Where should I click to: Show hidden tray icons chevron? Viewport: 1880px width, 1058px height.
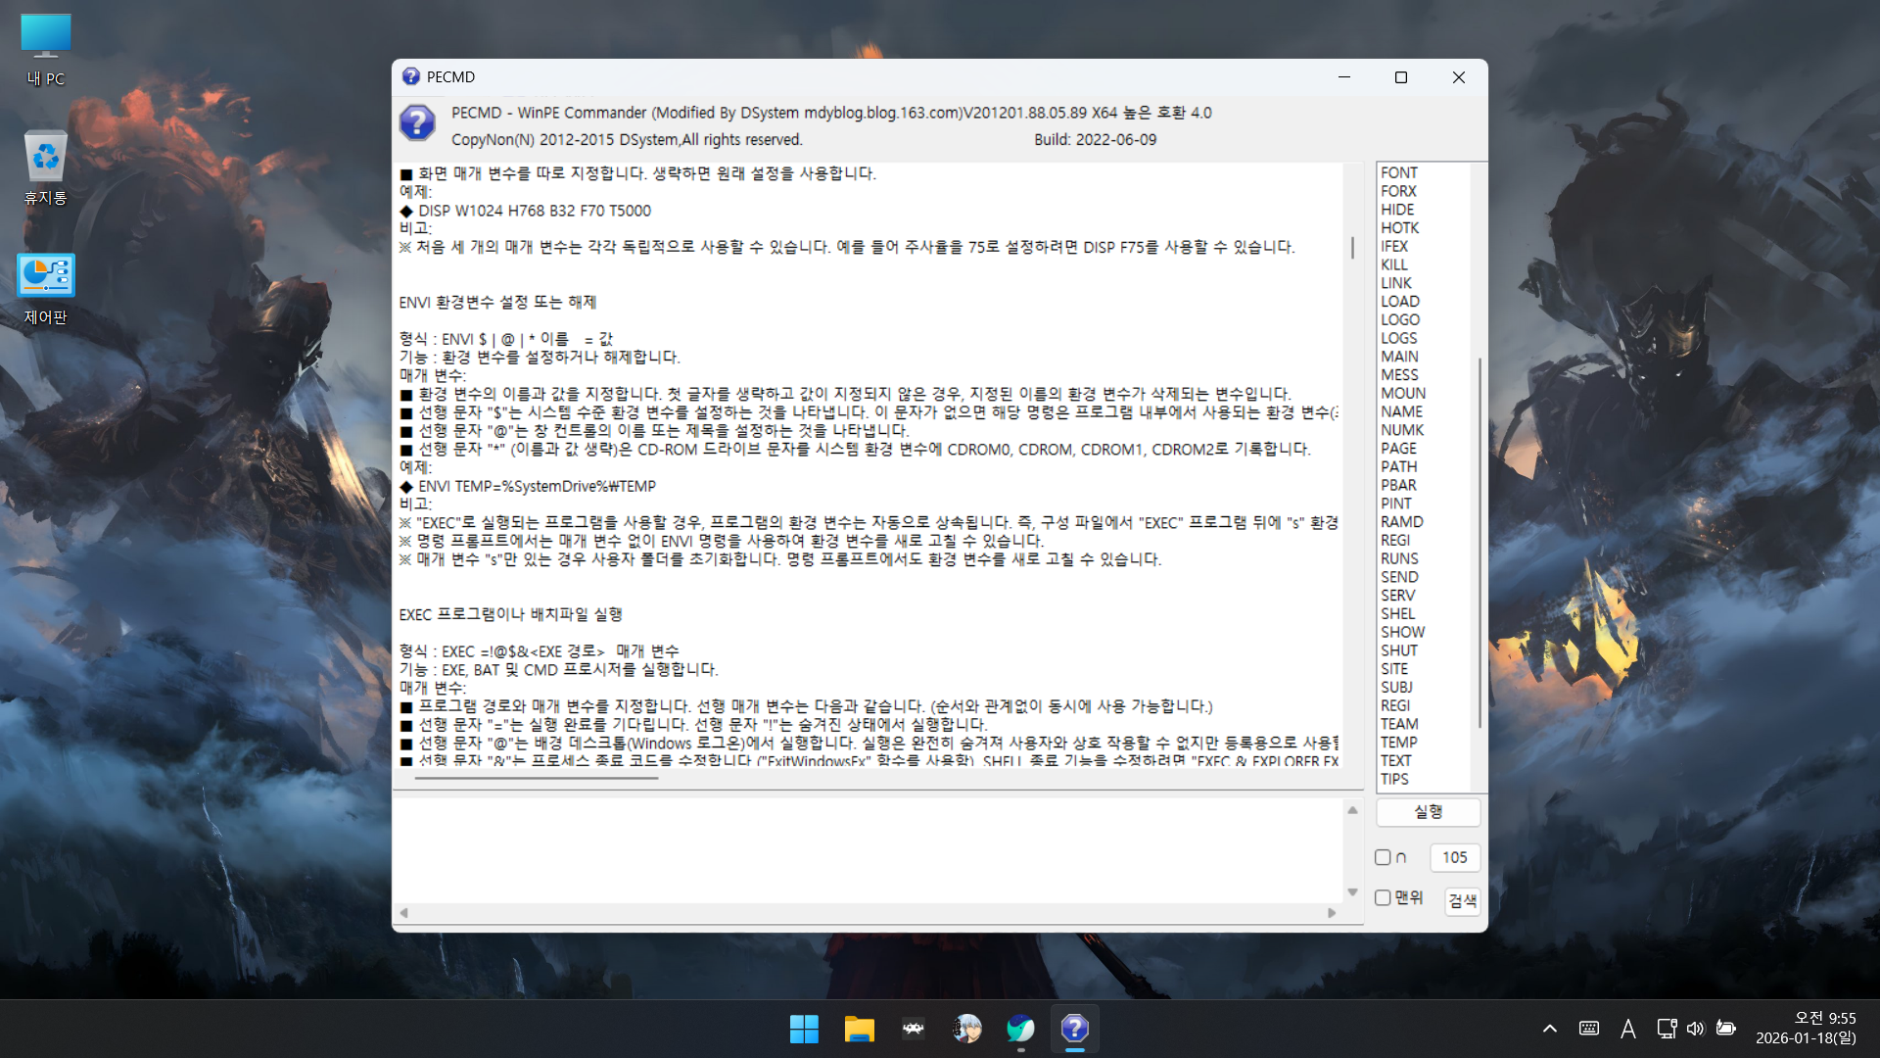pyautogui.click(x=1549, y=1029)
